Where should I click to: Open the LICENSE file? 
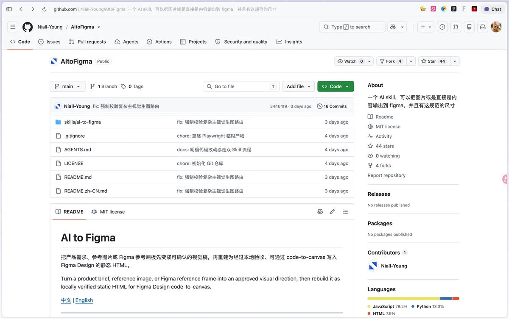(x=74, y=164)
